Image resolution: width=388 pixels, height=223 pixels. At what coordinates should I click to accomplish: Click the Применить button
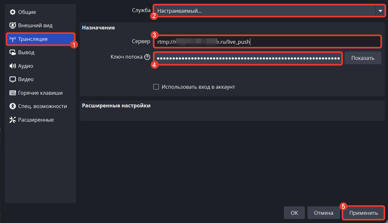[x=363, y=213]
